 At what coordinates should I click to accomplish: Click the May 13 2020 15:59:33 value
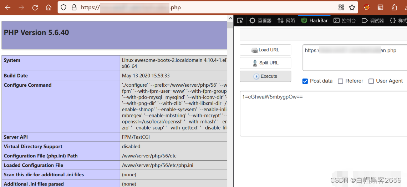click(x=146, y=76)
